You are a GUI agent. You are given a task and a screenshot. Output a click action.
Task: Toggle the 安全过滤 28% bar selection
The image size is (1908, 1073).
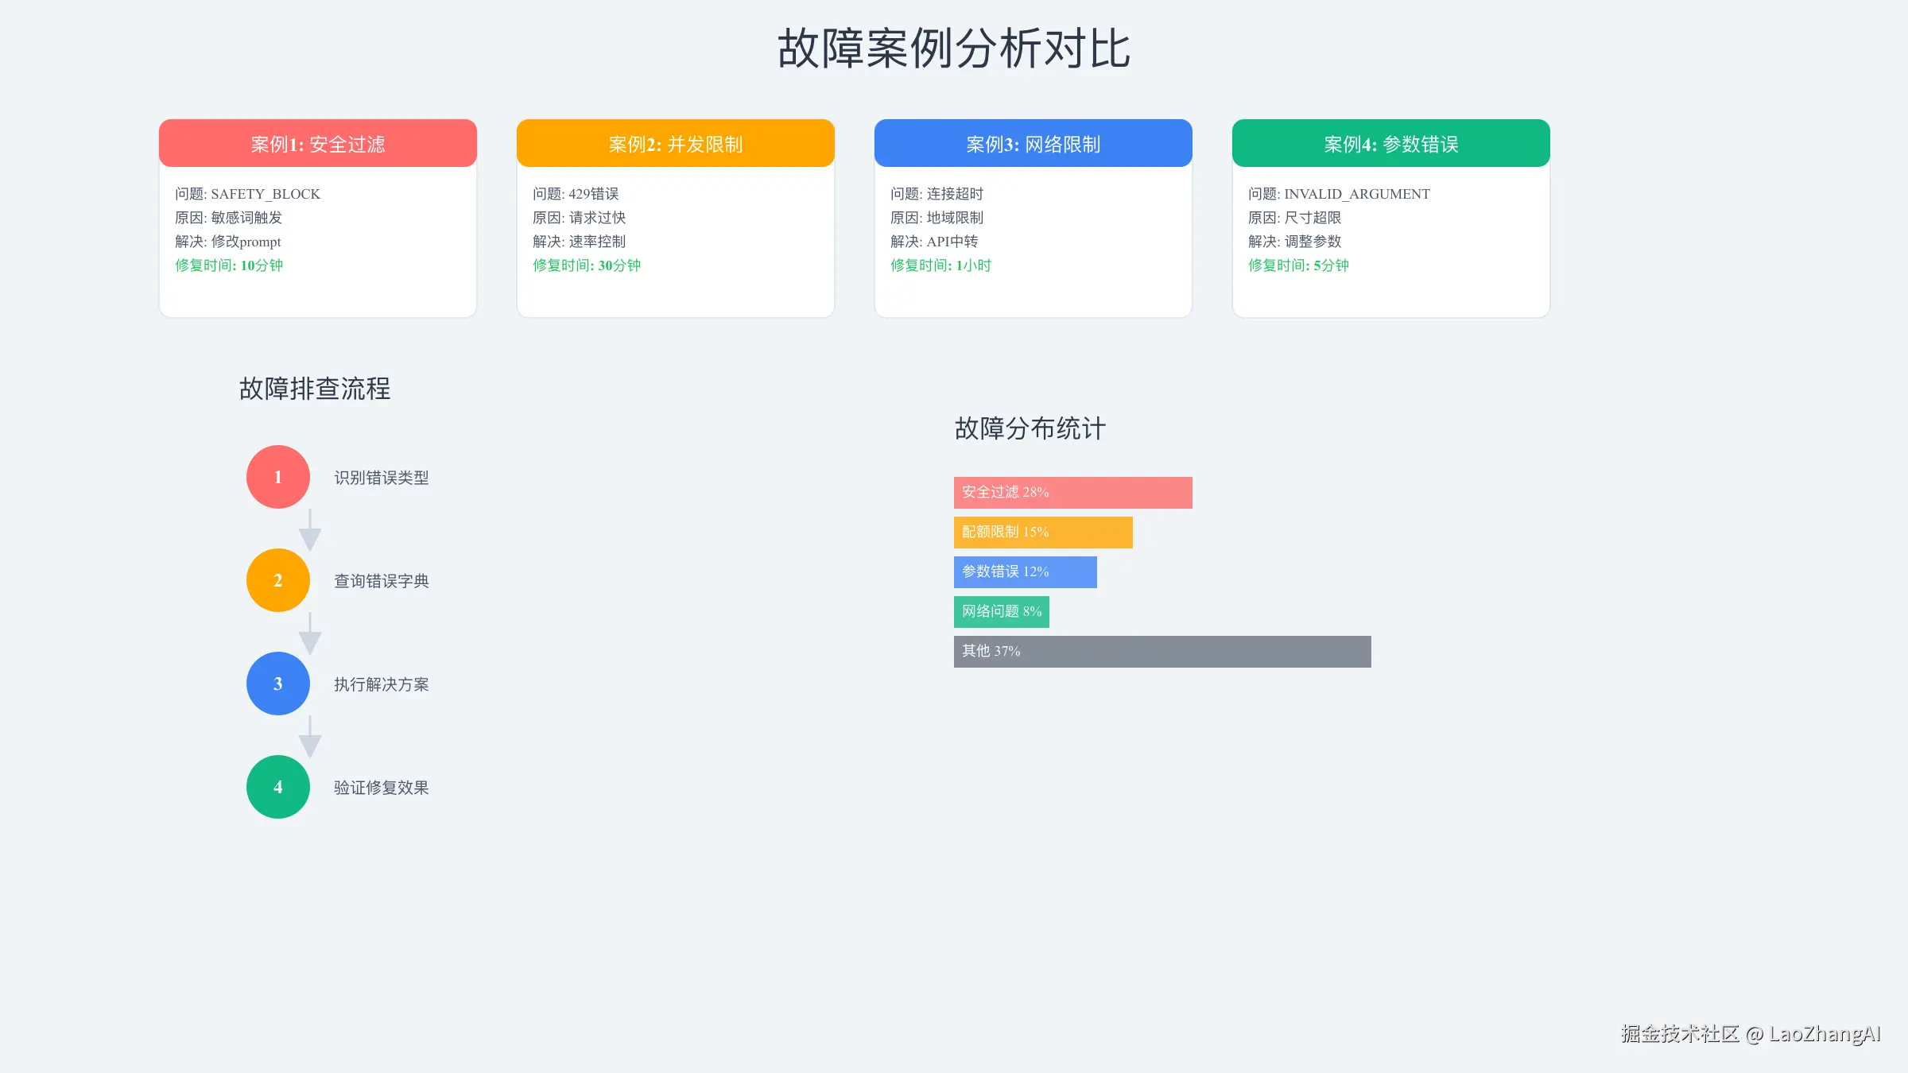coord(1073,492)
